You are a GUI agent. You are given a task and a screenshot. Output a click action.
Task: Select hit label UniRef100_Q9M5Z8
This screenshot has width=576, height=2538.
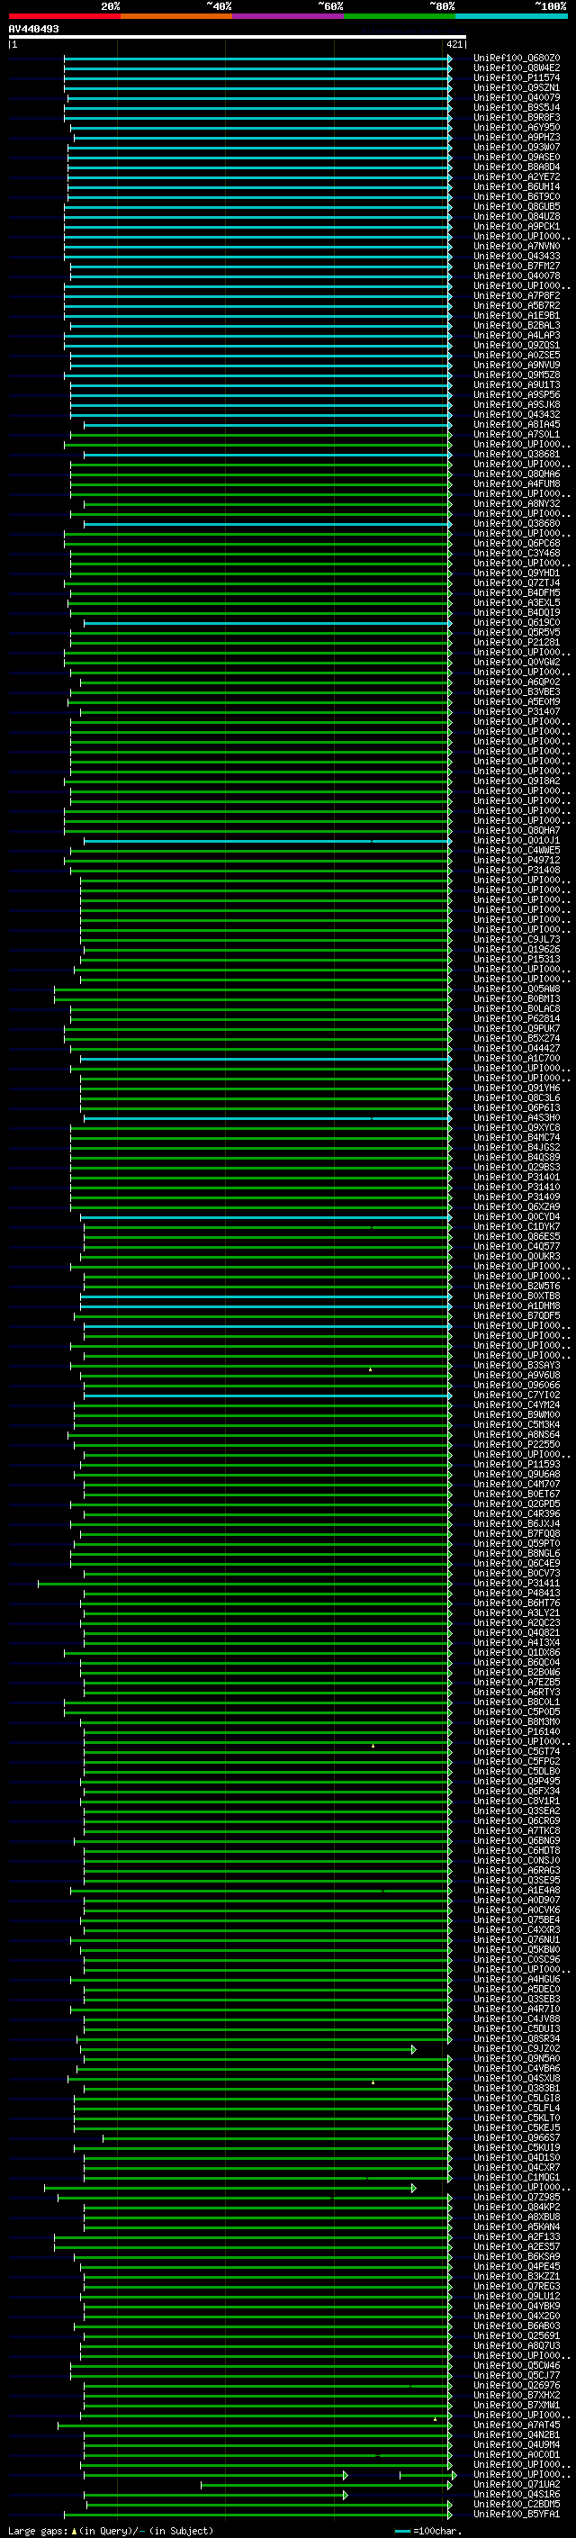coord(517,375)
